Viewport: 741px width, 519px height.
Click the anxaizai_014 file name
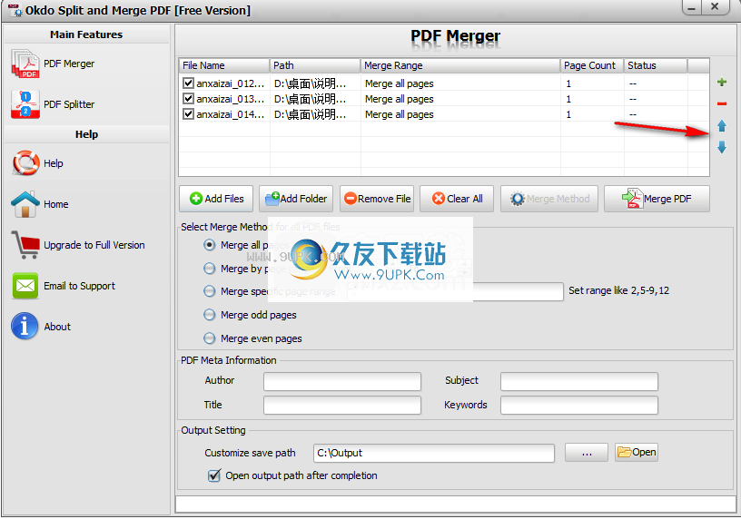230,114
